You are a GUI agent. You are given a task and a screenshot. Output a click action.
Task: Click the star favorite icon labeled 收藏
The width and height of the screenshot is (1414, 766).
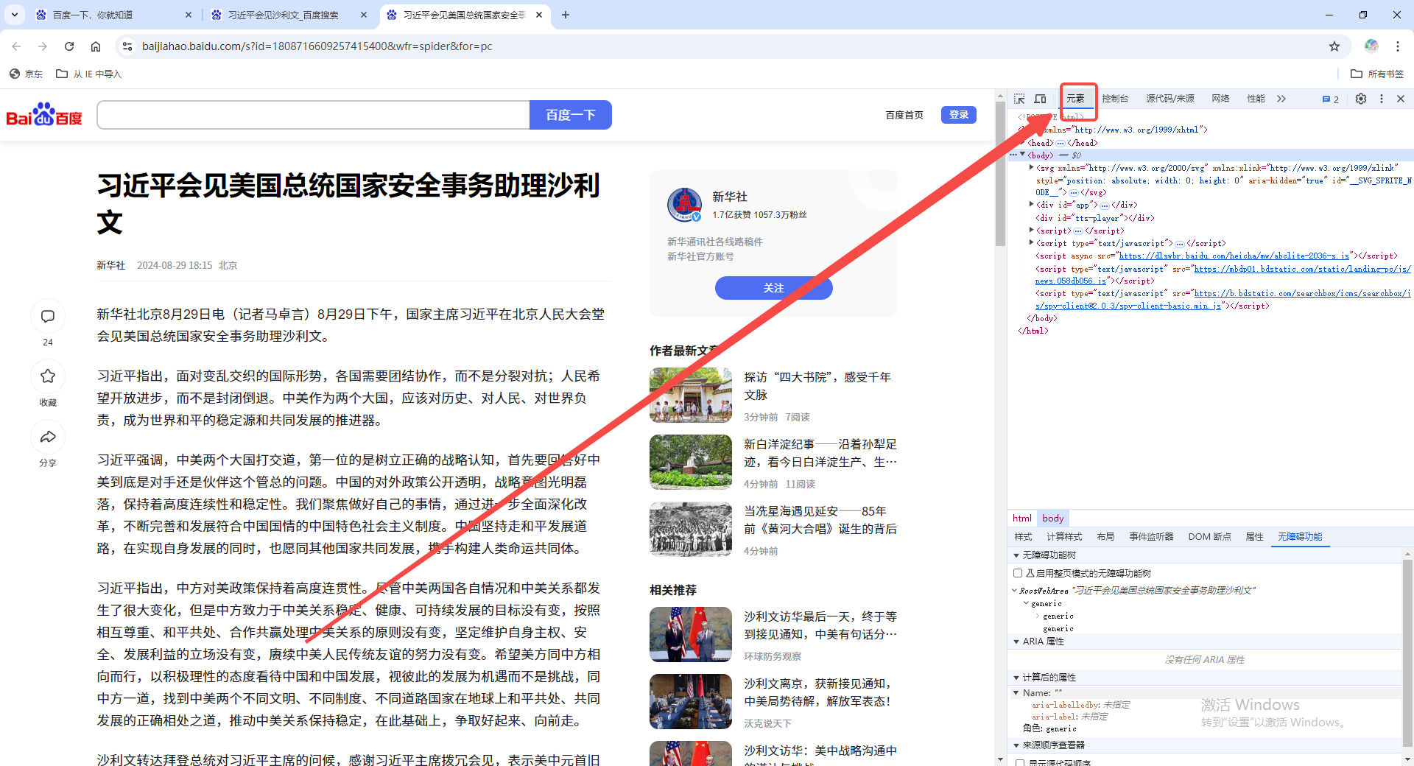[x=48, y=376]
